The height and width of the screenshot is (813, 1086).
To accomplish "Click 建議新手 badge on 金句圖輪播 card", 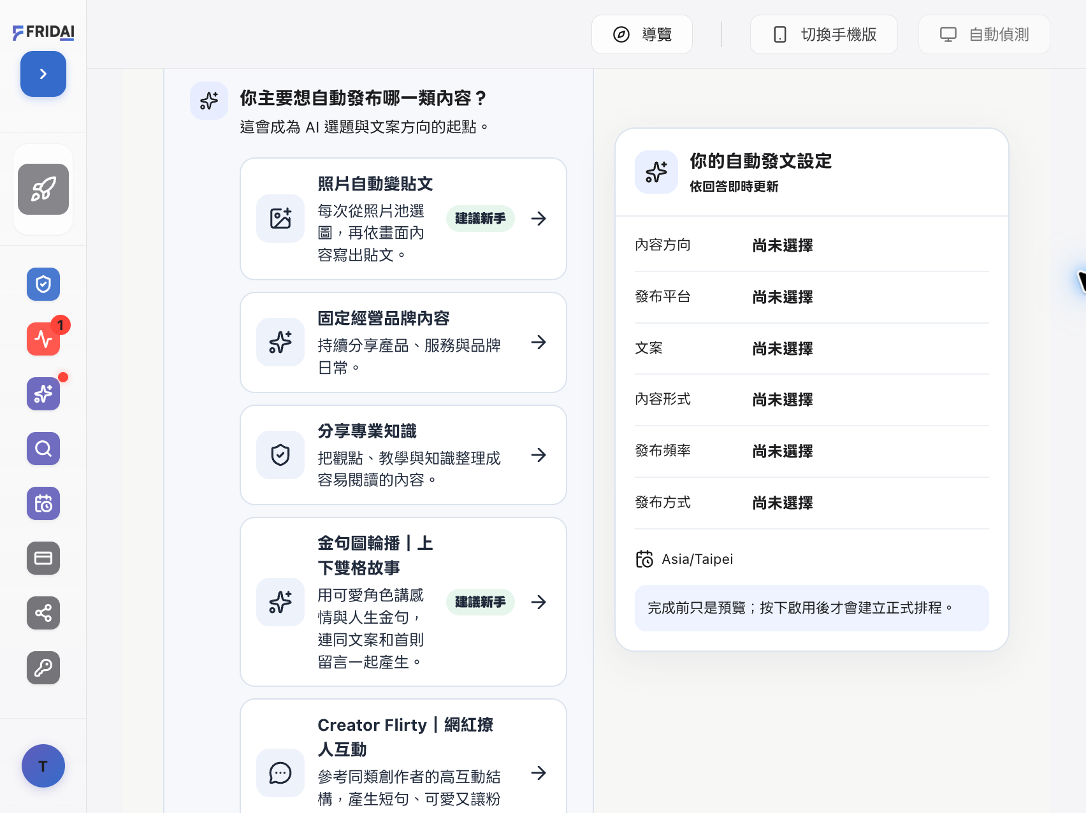I will click(481, 602).
